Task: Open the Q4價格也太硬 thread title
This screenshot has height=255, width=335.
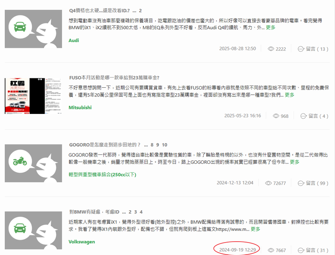Action: point(99,11)
